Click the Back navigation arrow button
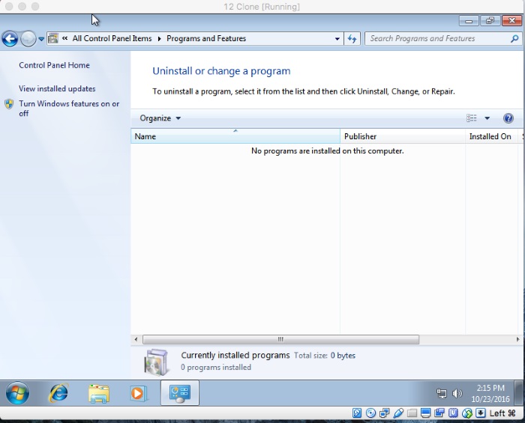Viewport: 525px width, 423px height. 10,39
